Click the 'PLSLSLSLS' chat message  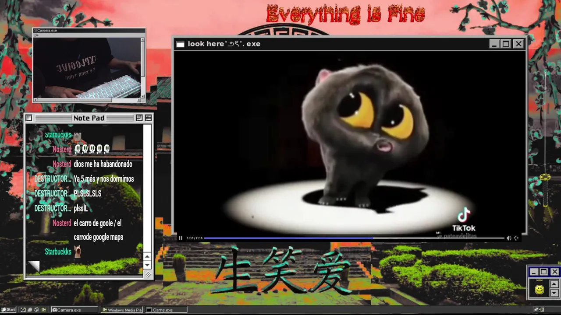coord(88,193)
